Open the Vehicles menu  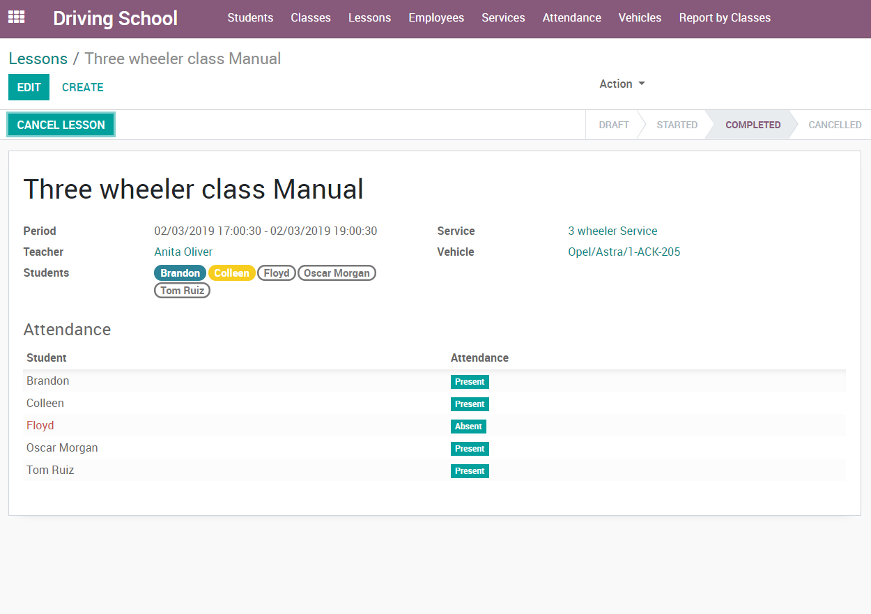(x=640, y=18)
